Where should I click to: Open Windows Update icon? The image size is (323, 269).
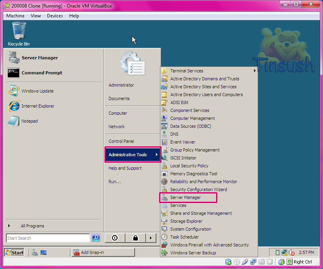click(x=14, y=91)
